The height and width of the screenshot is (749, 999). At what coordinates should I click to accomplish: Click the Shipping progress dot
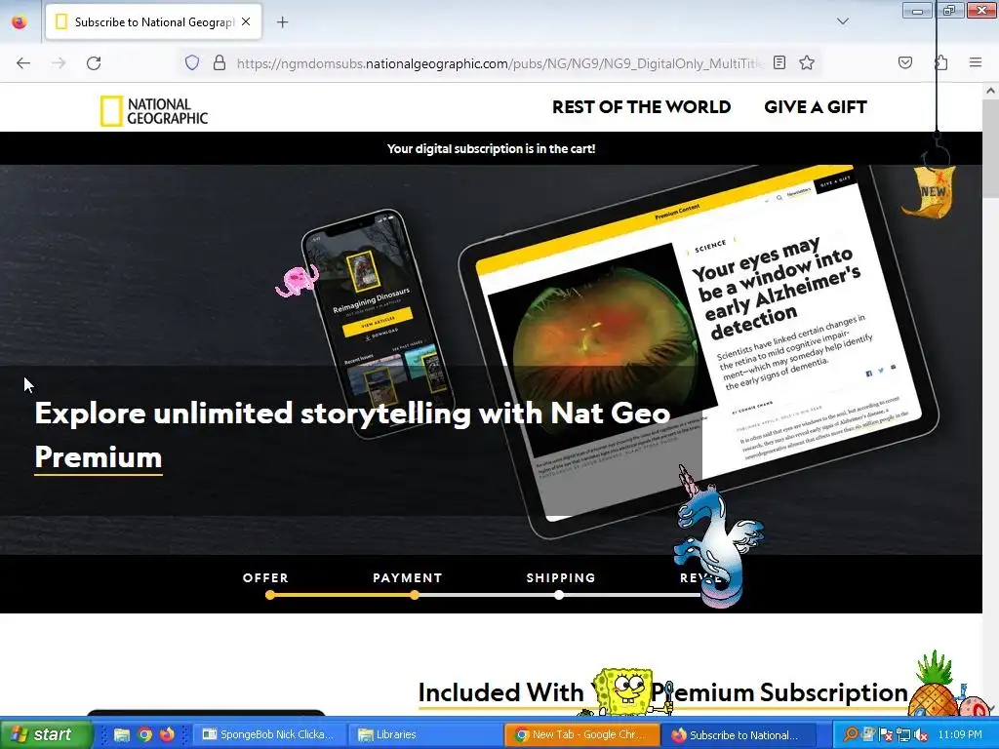click(559, 595)
